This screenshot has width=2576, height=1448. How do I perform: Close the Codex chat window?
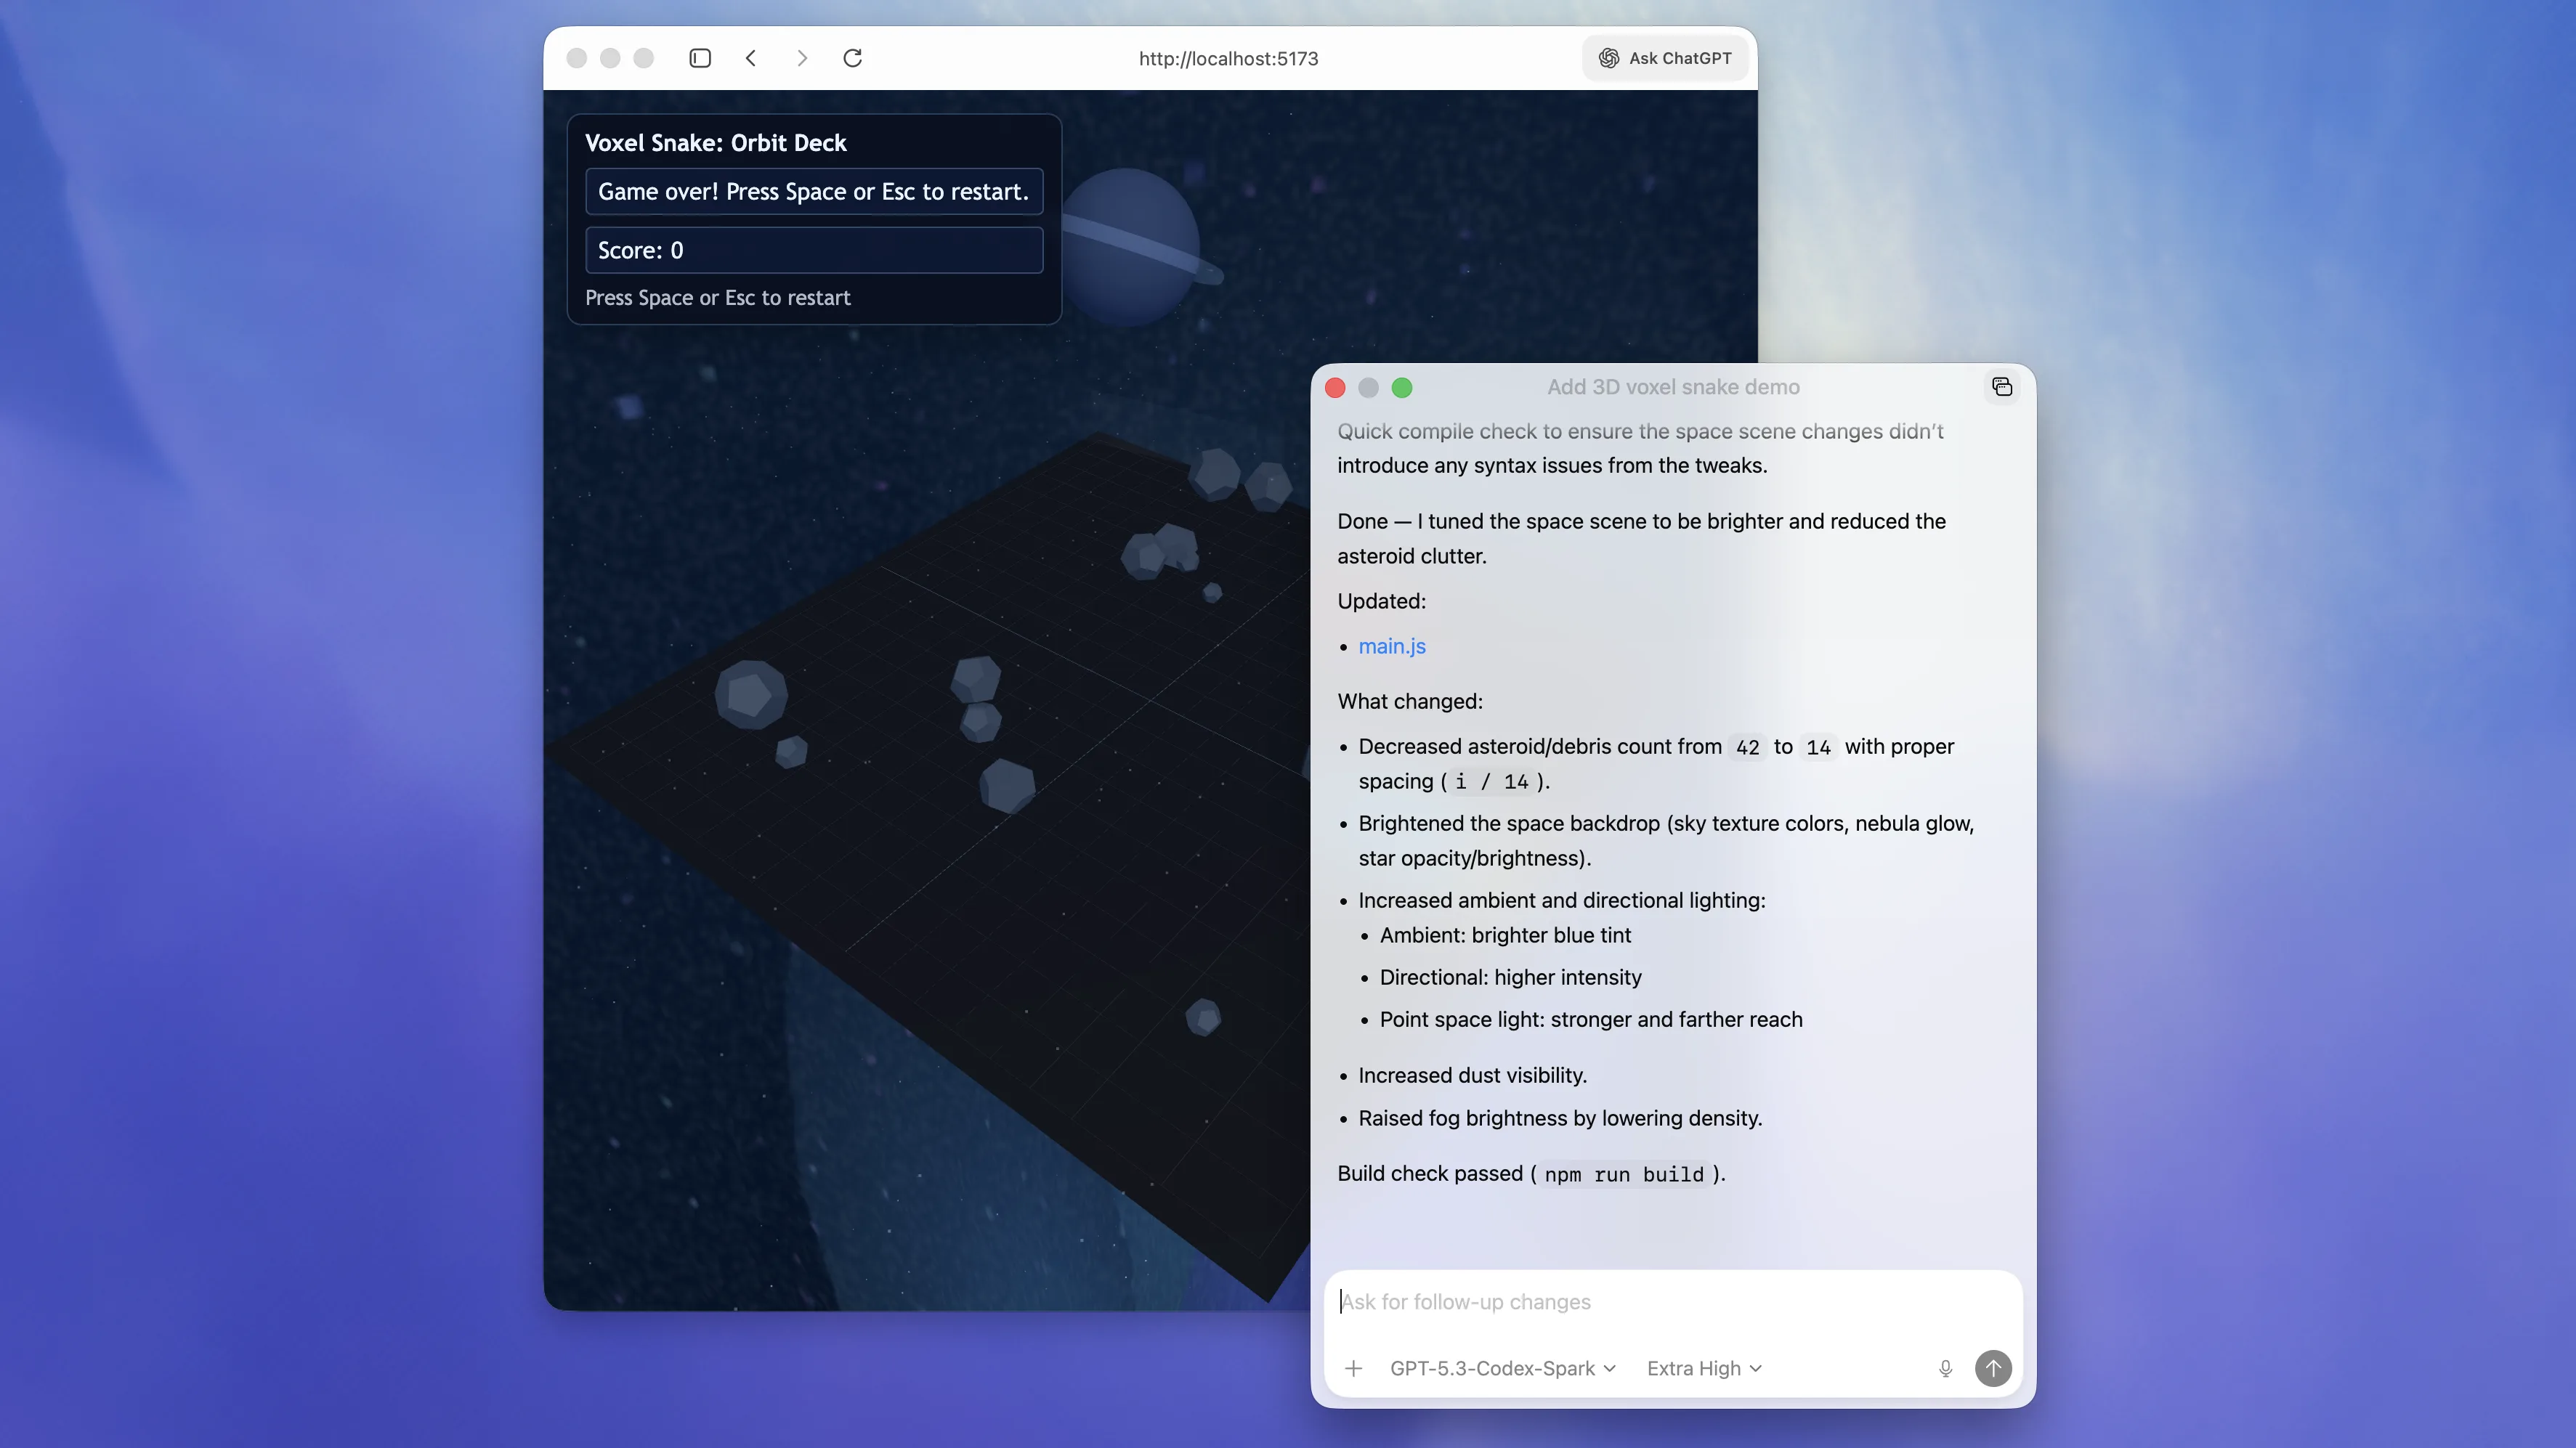(x=1335, y=388)
